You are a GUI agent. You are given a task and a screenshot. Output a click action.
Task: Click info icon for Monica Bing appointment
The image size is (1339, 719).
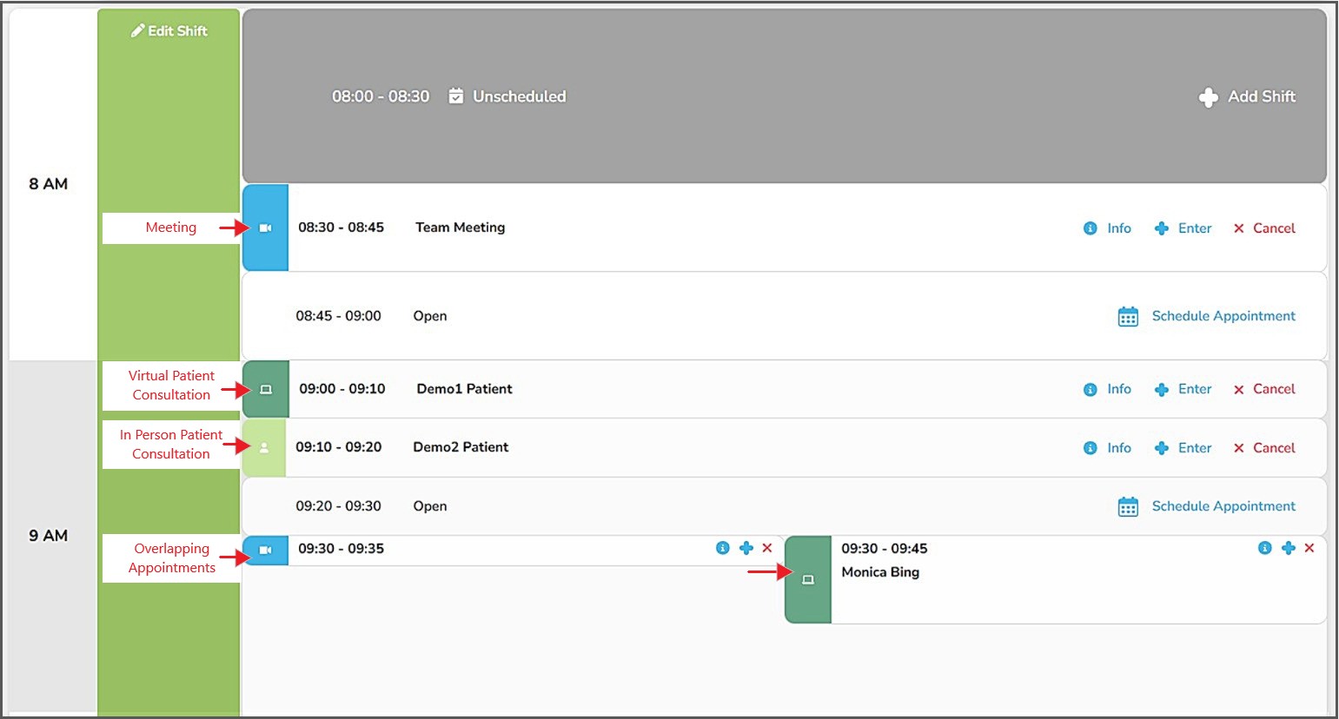click(1264, 548)
